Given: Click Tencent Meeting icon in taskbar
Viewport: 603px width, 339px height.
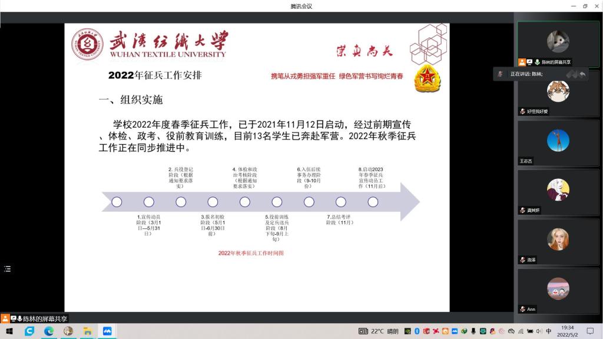Looking at the screenshot, I should click(x=107, y=331).
